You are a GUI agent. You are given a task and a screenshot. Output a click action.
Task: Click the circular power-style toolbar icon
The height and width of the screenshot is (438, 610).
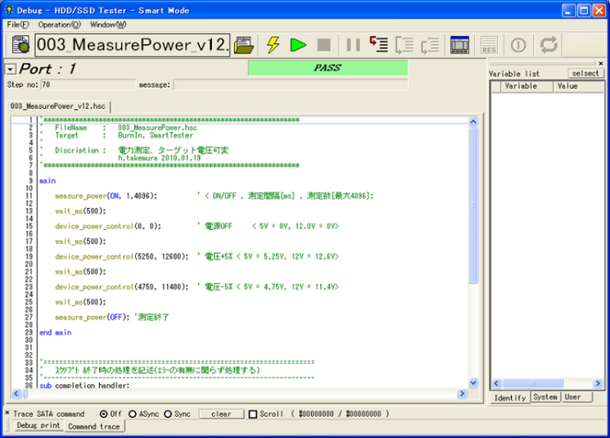coord(518,45)
